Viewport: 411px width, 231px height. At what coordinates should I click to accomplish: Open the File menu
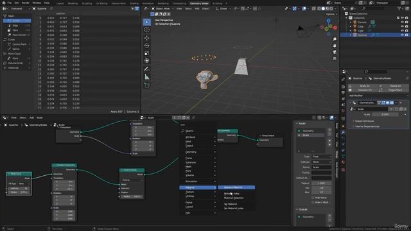pos(10,3)
